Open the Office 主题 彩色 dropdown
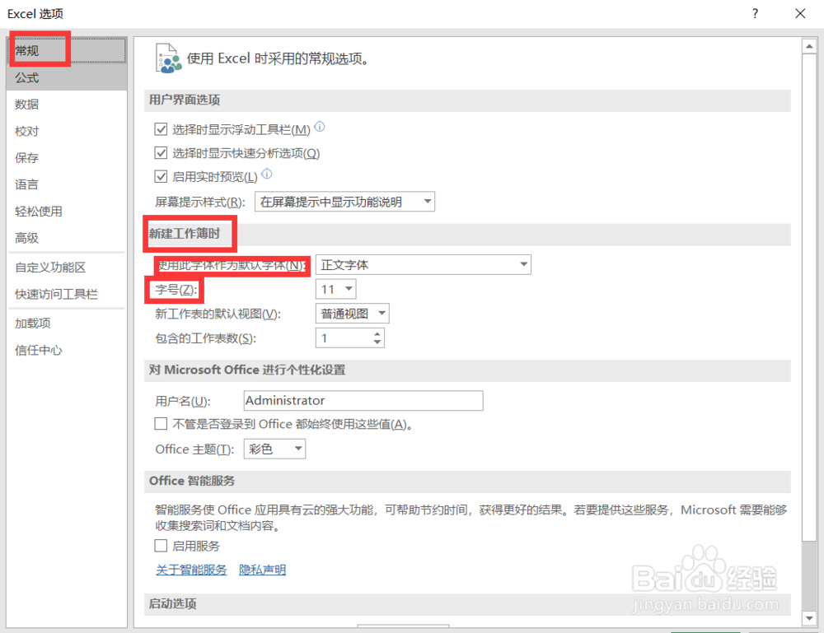The height and width of the screenshot is (633, 824). tap(274, 449)
